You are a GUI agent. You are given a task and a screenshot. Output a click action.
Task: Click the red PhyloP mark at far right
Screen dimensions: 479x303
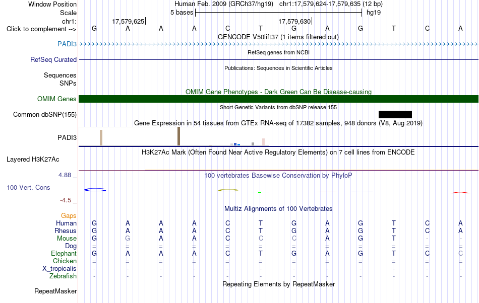[x=460, y=192]
